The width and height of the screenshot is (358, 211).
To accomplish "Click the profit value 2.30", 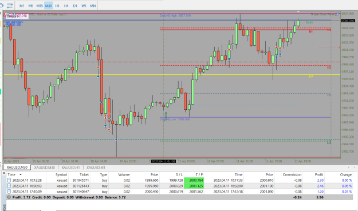I will pos(320,180).
